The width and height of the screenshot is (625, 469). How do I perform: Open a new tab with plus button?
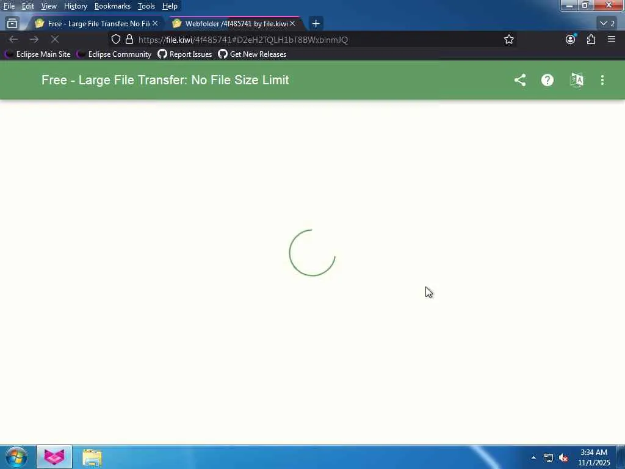click(316, 24)
